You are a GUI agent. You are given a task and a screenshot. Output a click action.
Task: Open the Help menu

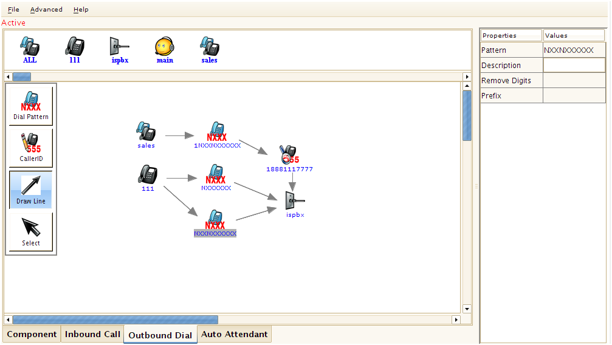pos(81,10)
